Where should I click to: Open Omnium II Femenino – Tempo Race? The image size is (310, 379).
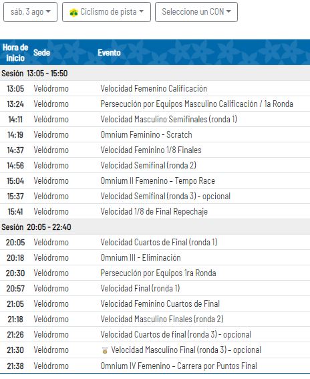[158, 180]
